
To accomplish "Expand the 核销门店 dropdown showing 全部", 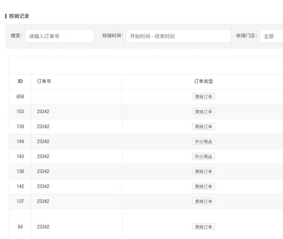I will coord(271,36).
